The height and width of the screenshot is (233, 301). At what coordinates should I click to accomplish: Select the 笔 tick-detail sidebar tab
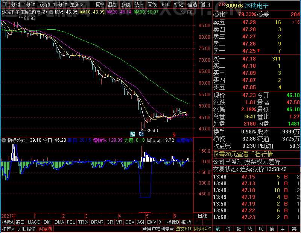click(217, 229)
